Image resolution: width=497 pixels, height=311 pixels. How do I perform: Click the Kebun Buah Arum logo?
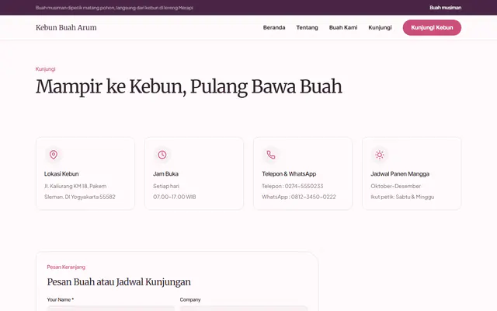(x=66, y=28)
